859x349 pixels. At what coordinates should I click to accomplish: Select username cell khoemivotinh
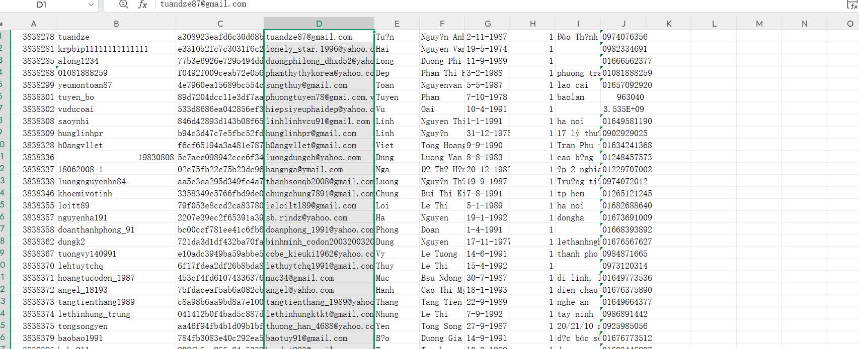point(116,193)
